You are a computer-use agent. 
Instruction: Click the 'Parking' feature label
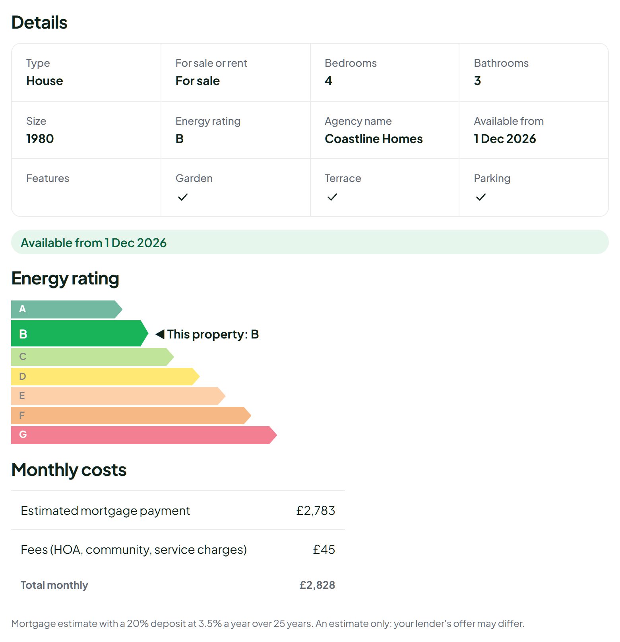[492, 178]
